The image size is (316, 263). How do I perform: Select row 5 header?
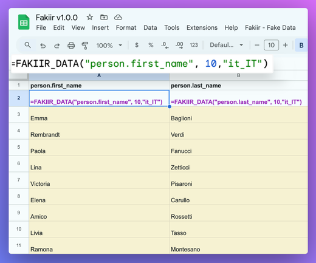pyautogui.click(x=19, y=147)
